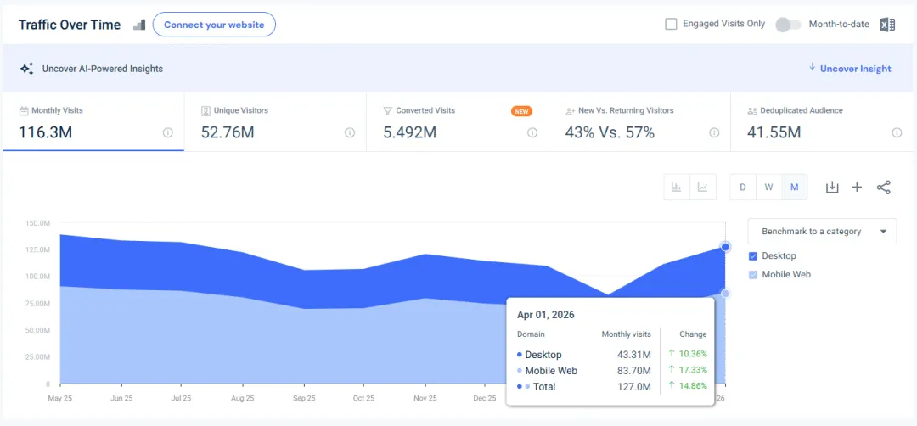Select the Converted Visits metric tab
Screen dimensions: 917x426
click(458, 122)
